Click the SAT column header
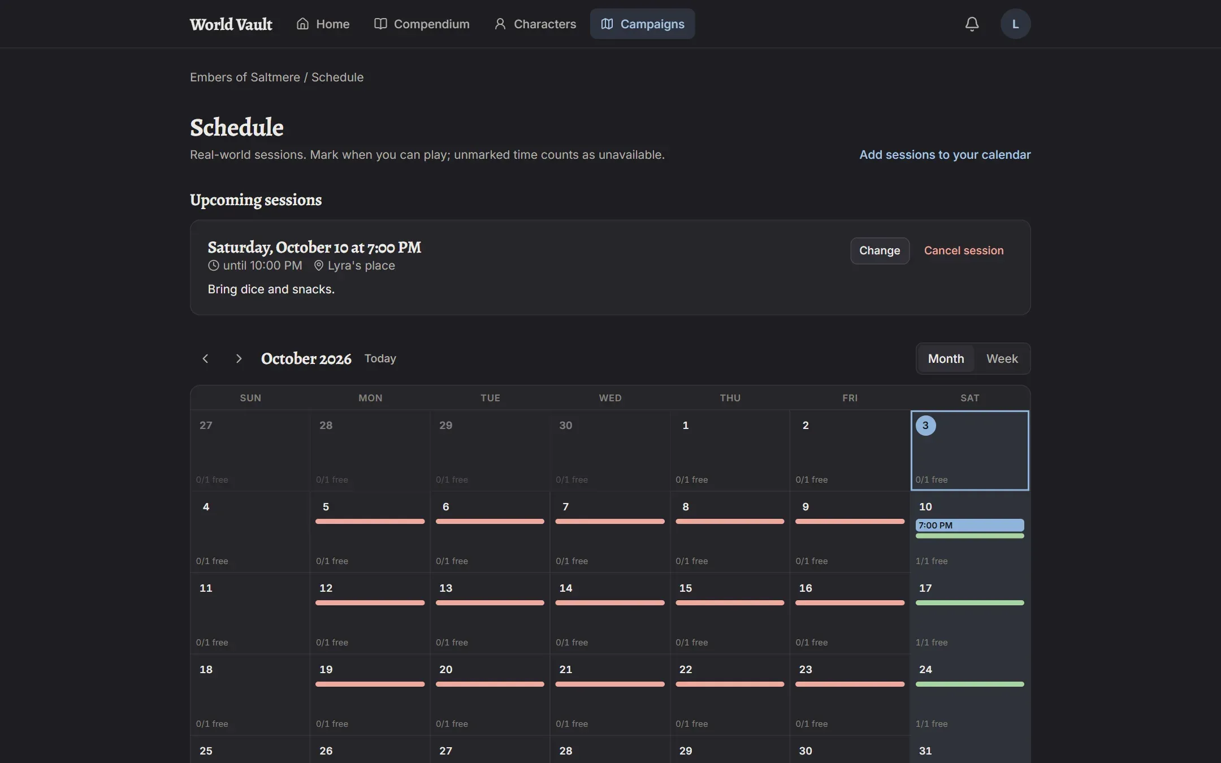This screenshot has height=763, width=1221. (969, 398)
